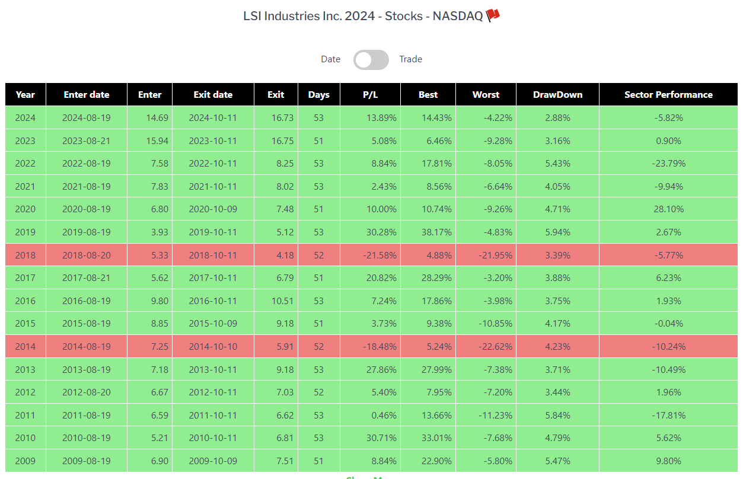Select Sector Performance value 0.90%
This screenshot has height=479, width=743.
[x=669, y=141]
